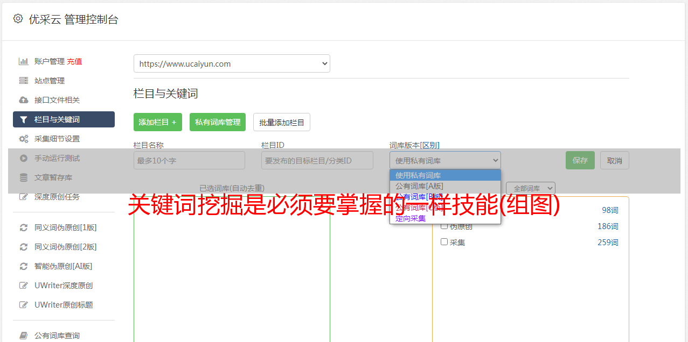Click the gears icon beside 采集细节设置
This screenshot has height=342, width=688.
tap(23, 139)
